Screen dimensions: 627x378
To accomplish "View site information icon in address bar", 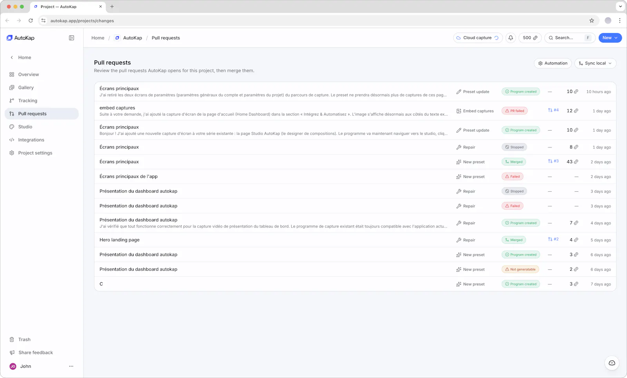I will 43,21.
